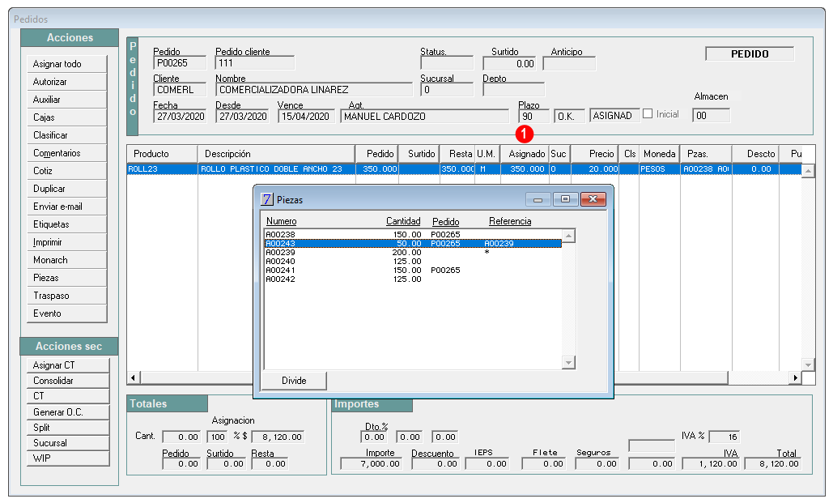The image size is (833, 503).
Task: Click the Importe field 7,000.00
Action: click(x=371, y=463)
